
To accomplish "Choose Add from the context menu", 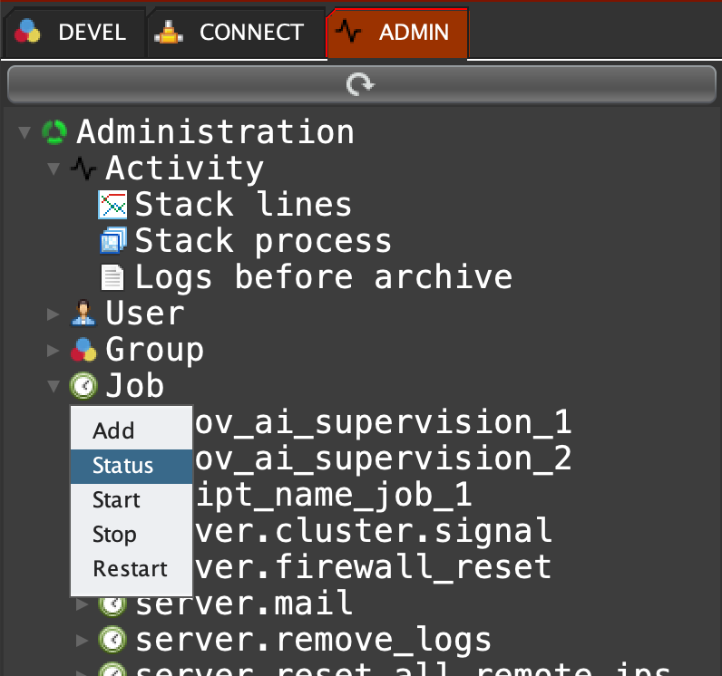I will click(x=113, y=431).
